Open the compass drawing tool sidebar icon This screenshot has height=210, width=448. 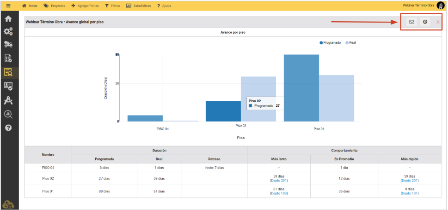pyautogui.click(x=8, y=101)
